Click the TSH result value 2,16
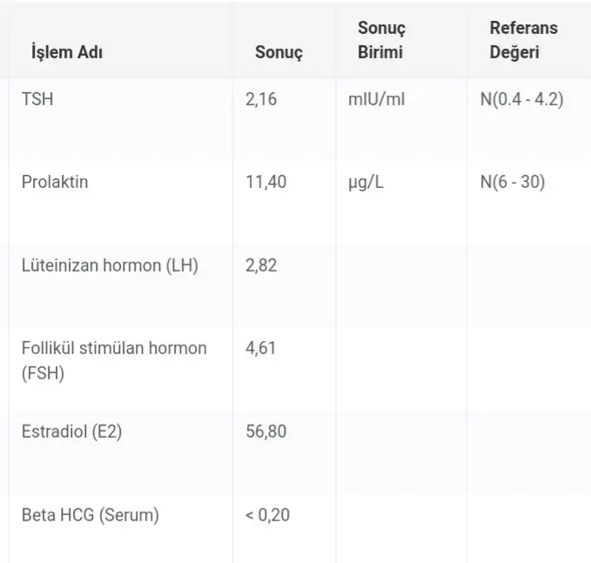 click(261, 99)
